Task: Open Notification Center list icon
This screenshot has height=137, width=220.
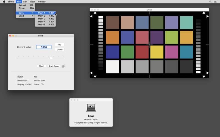Action: click(x=215, y=2)
